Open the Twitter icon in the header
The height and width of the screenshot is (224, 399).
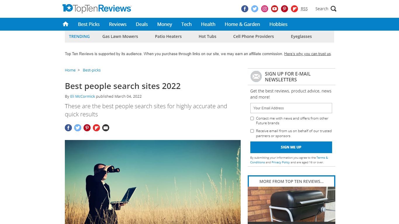tap(254, 9)
